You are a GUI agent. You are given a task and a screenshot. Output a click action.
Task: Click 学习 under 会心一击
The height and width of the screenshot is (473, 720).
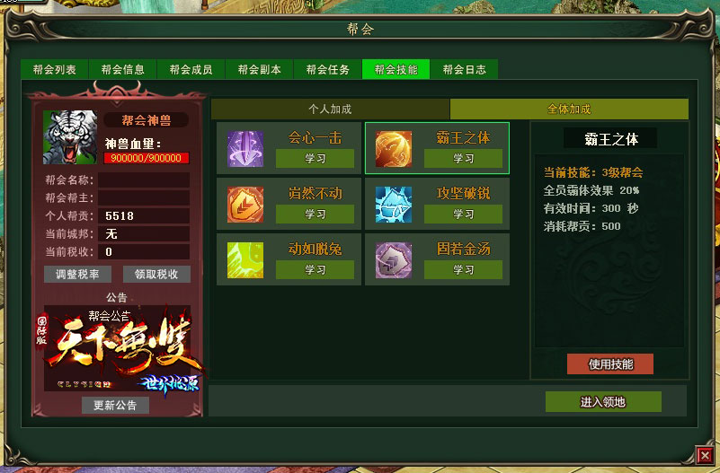[315, 159]
